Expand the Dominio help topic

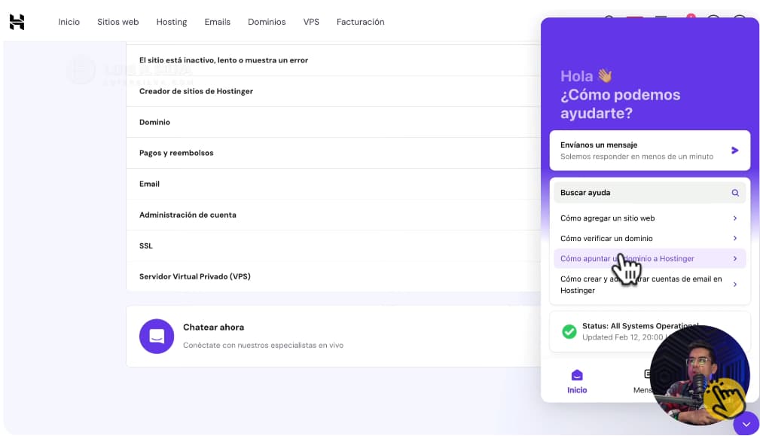pos(334,122)
